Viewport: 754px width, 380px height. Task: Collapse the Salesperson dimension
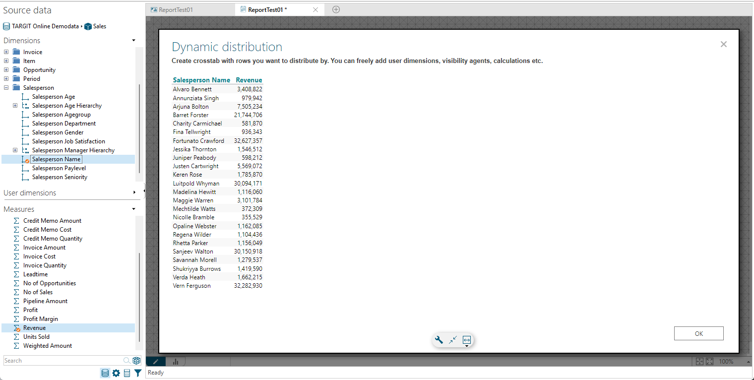tap(6, 88)
